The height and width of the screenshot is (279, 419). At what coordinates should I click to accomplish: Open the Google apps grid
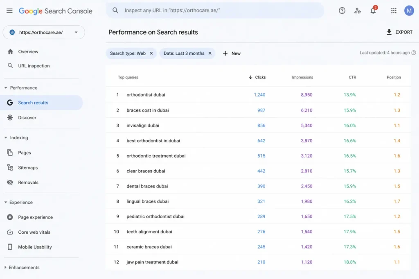pos(394,11)
